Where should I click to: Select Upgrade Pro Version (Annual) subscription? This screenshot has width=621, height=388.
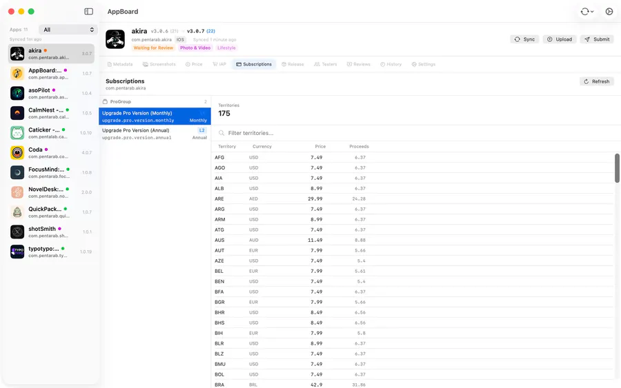pos(155,134)
